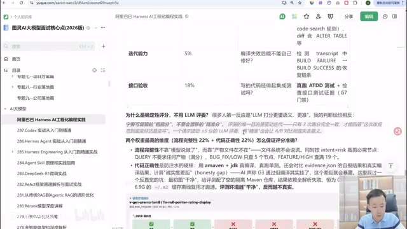The image size is (407, 229).
Task: Expand 285.Harness Engineering tree item arrow
Action: (x=13, y=152)
